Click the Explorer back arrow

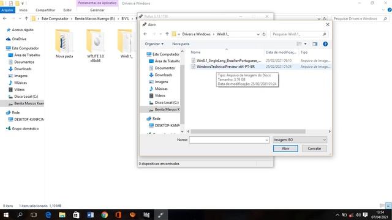coord(5,18)
